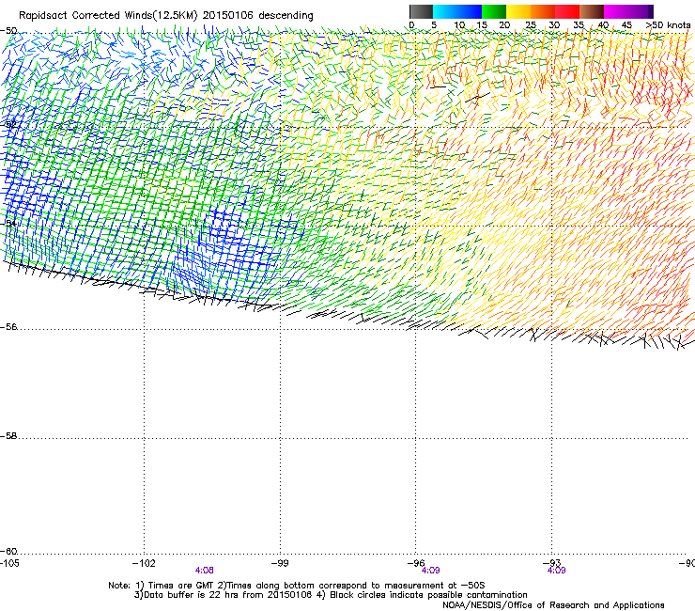Click the -93 longitude axis label

tap(552, 563)
